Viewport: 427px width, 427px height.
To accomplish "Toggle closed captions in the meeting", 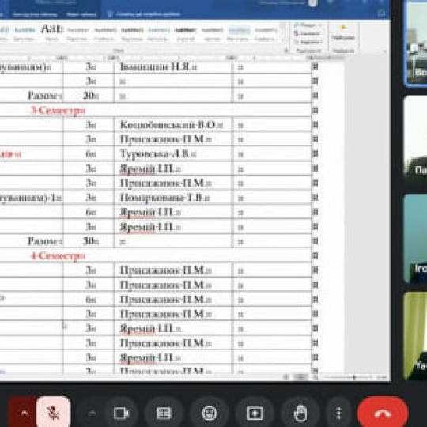I will point(164,414).
